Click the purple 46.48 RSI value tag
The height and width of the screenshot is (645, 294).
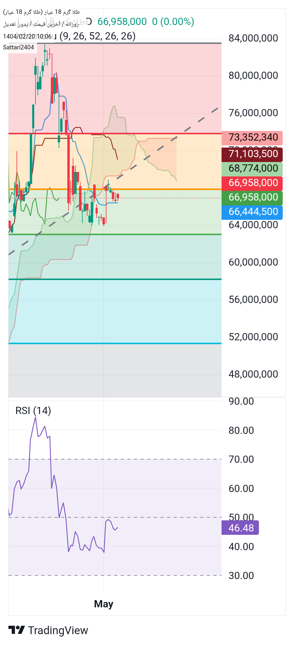point(240,528)
